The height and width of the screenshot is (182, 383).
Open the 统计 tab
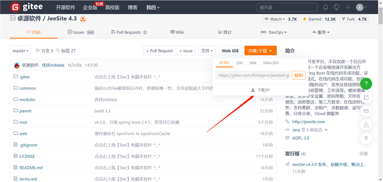pos(225,32)
